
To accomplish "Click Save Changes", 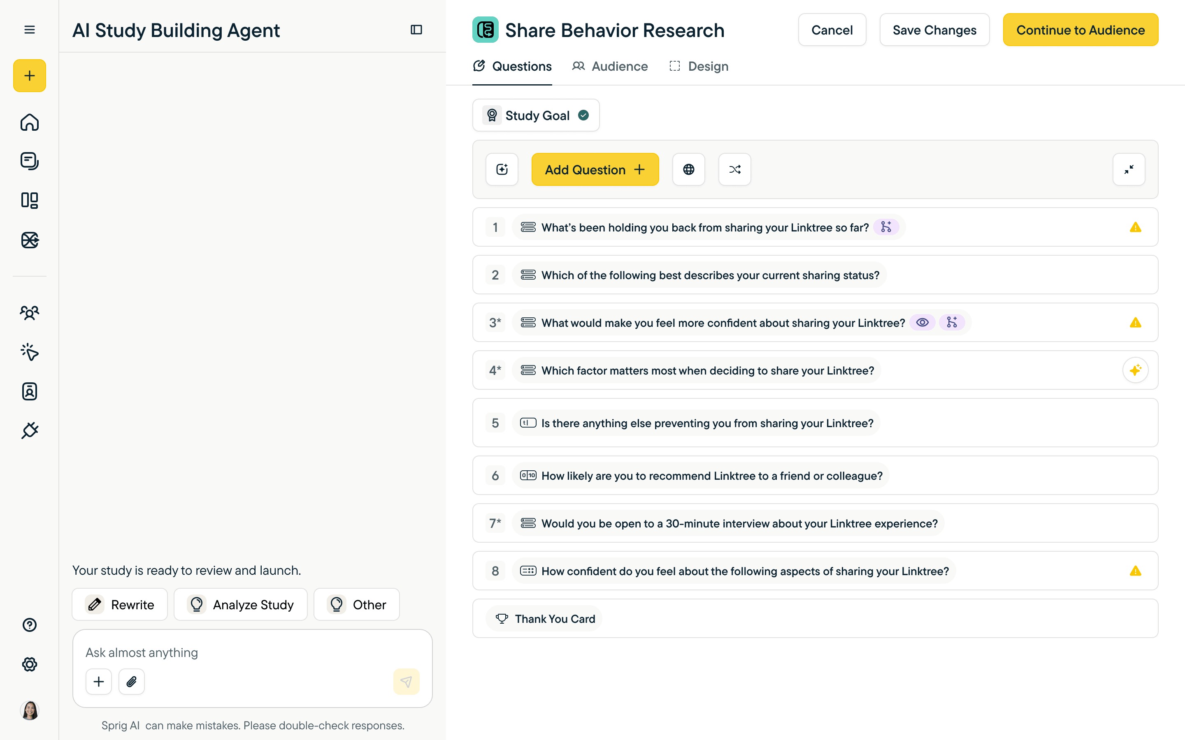I will pyautogui.click(x=934, y=30).
